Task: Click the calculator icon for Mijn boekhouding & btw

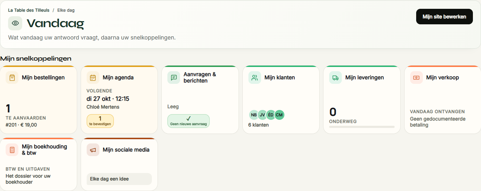Action: click(x=12, y=150)
